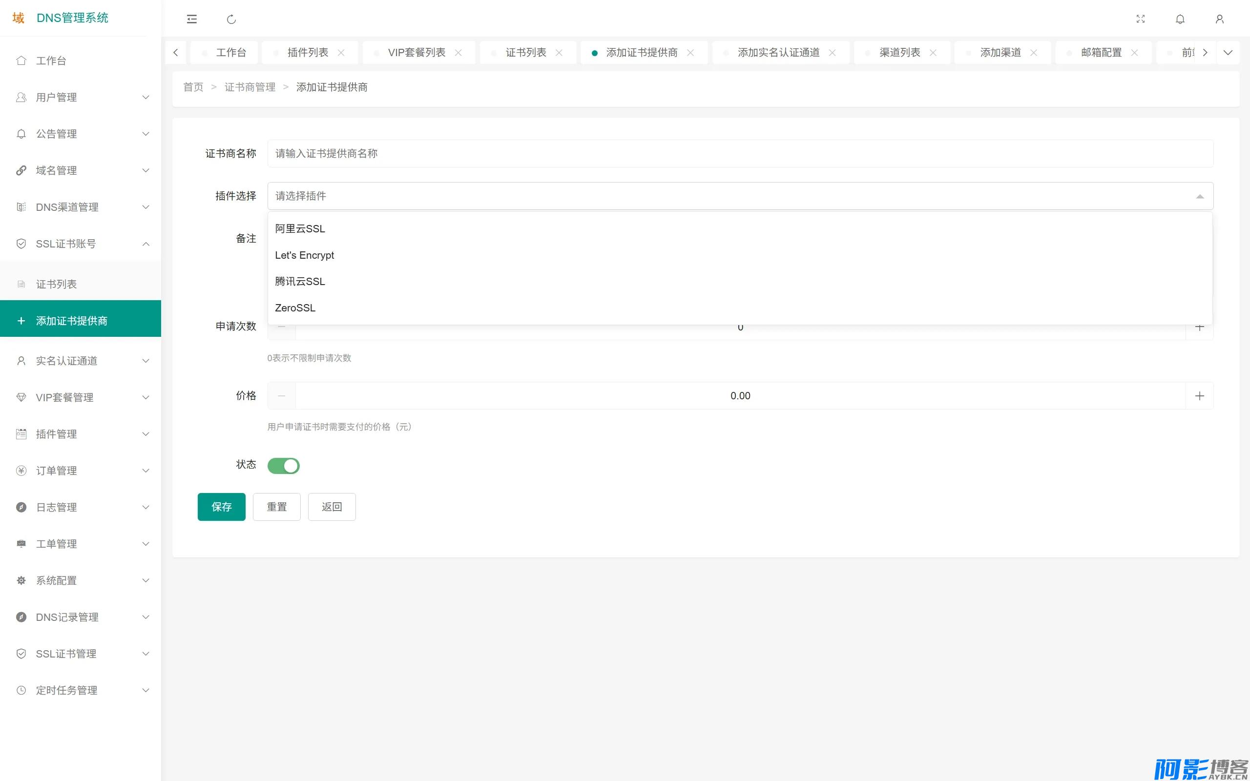
Task: Focus the 证书商名称 input field
Action: [740, 153]
